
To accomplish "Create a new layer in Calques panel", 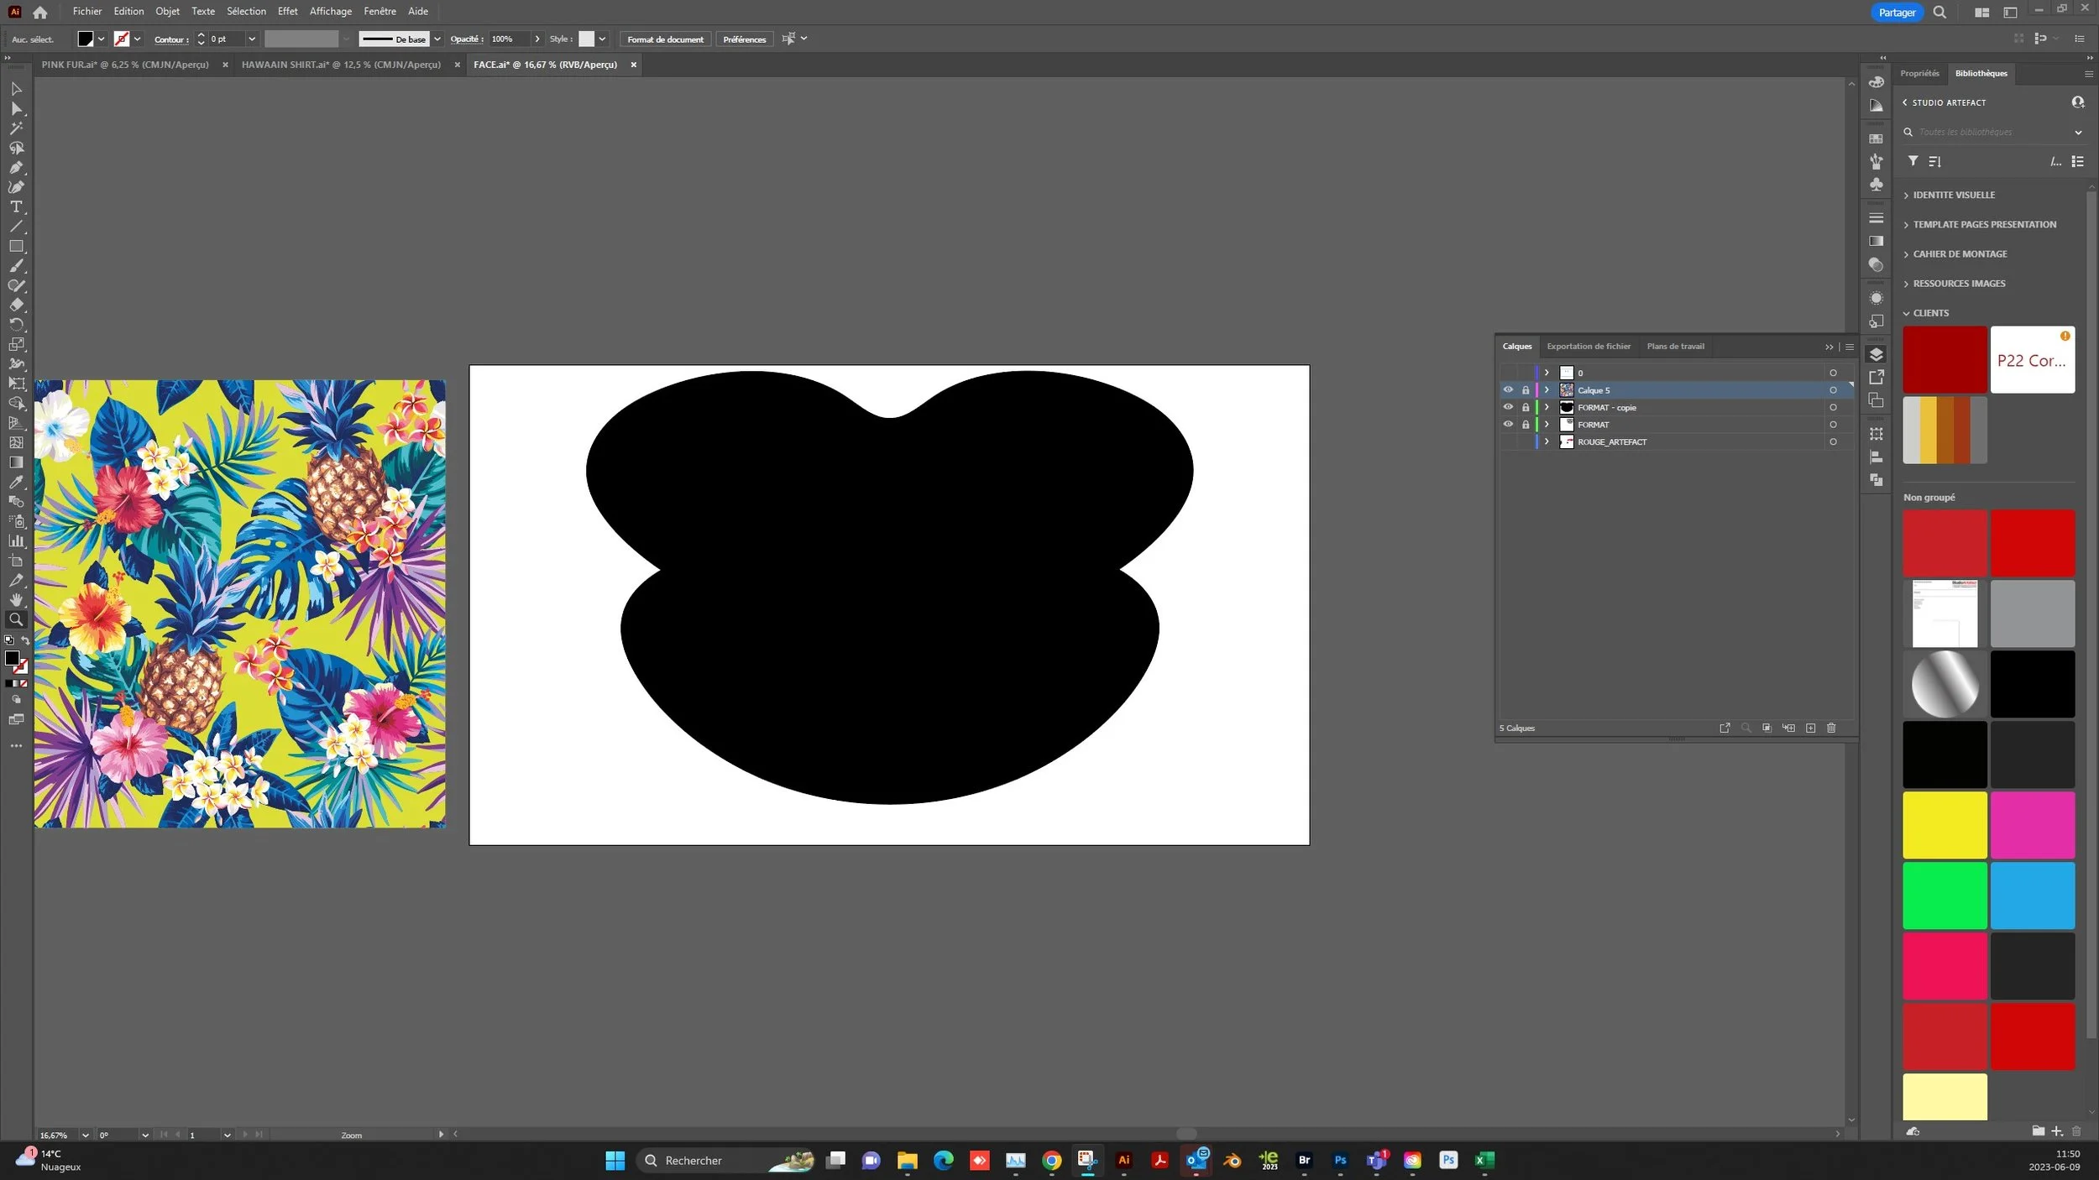I will [1810, 728].
